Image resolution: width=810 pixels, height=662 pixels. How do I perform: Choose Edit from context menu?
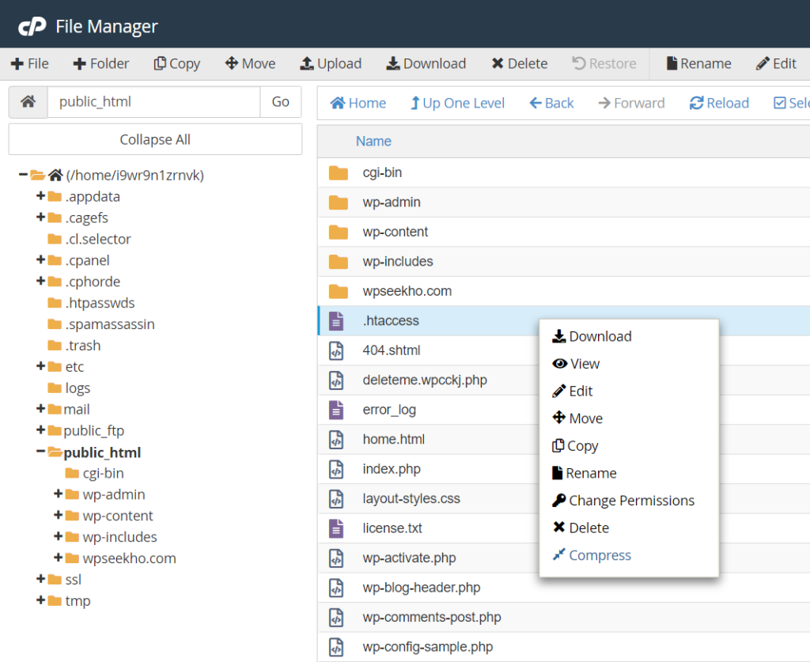[x=573, y=392]
